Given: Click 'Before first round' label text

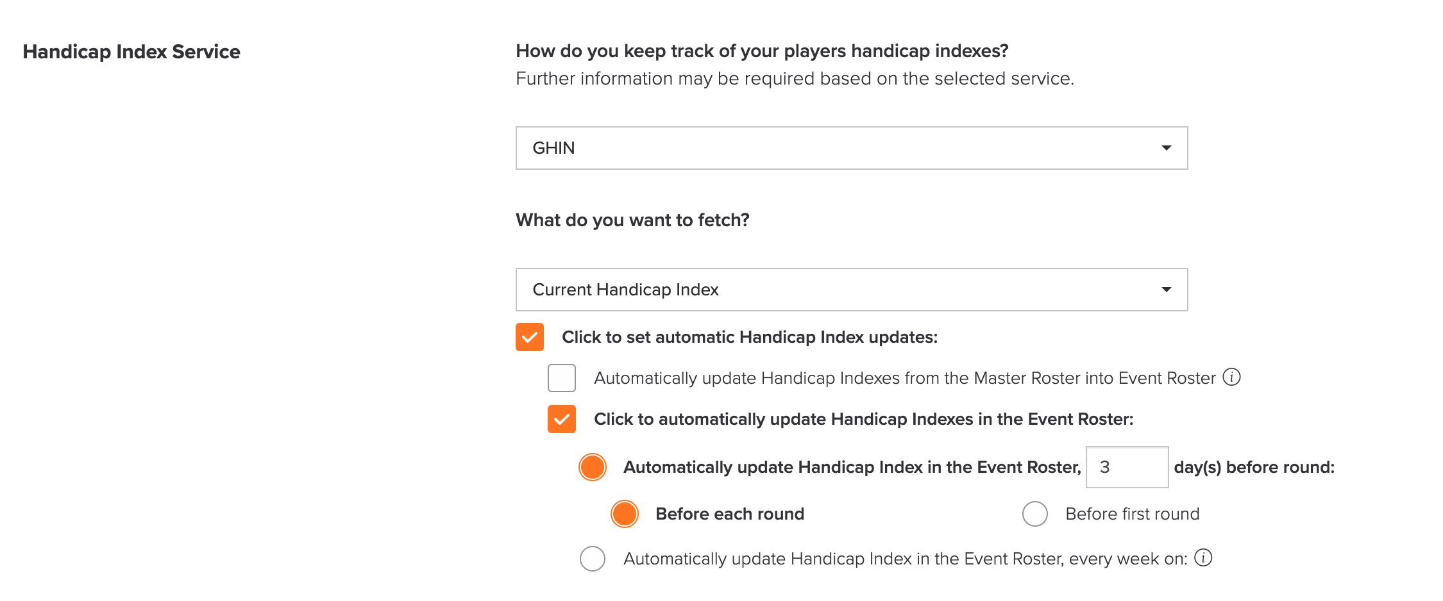Looking at the screenshot, I should pyautogui.click(x=1133, y=514).
